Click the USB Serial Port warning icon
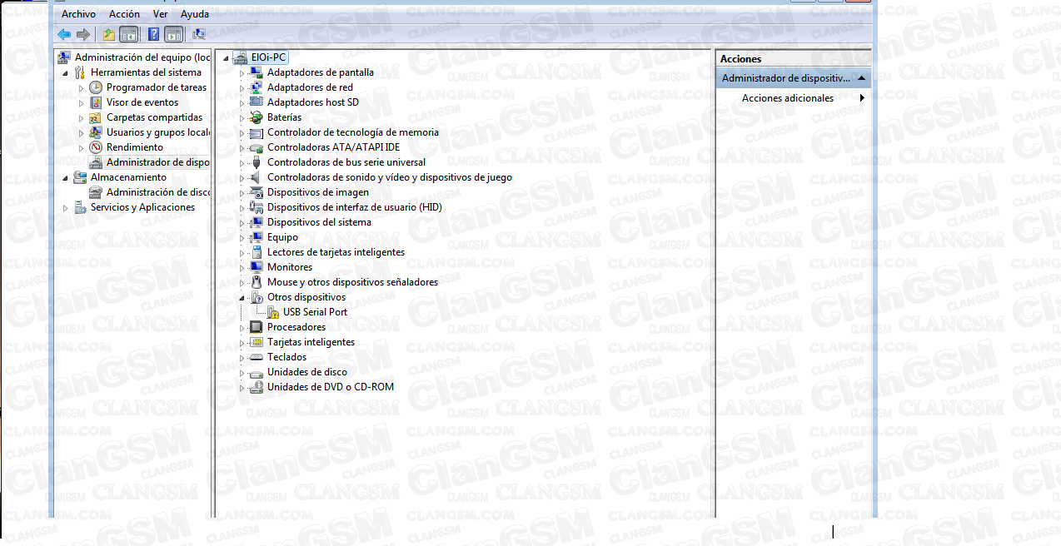1061x546 pixels. coord(272,312)
